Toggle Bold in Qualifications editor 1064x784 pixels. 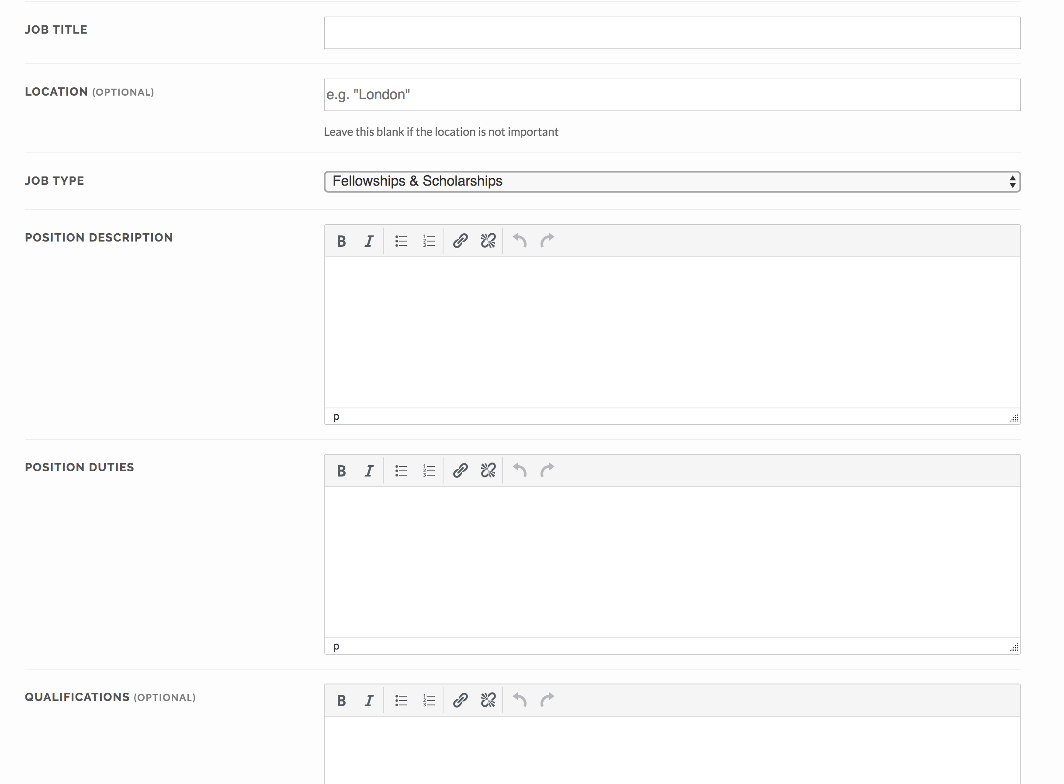coord(341,701)
